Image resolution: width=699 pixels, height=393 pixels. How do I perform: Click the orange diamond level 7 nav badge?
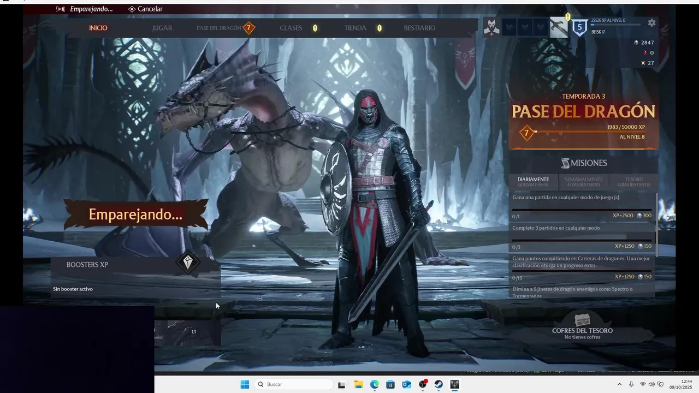(x=248, y=28)
